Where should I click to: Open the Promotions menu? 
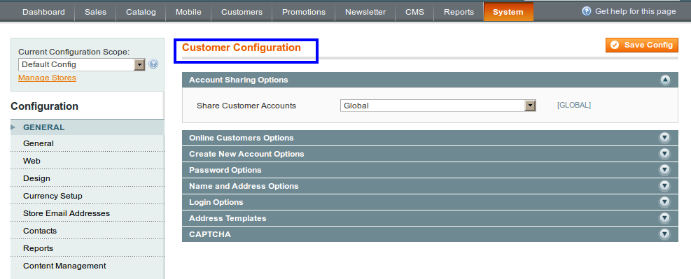click(304, 12)
